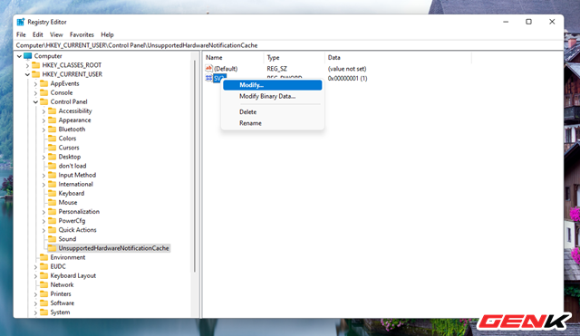This screenshot has height=336, width=580.
Task: Select the Environment key
Action: [68, 257]
